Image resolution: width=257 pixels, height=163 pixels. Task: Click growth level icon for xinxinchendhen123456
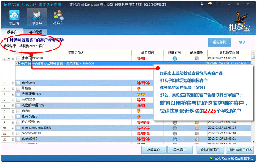click(197, 128)
